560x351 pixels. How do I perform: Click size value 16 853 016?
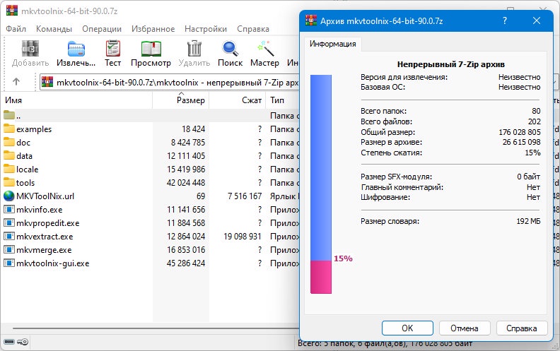[x=186, y=250]
